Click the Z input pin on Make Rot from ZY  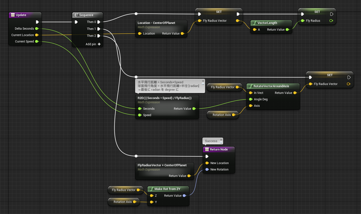tap(152, 196)
